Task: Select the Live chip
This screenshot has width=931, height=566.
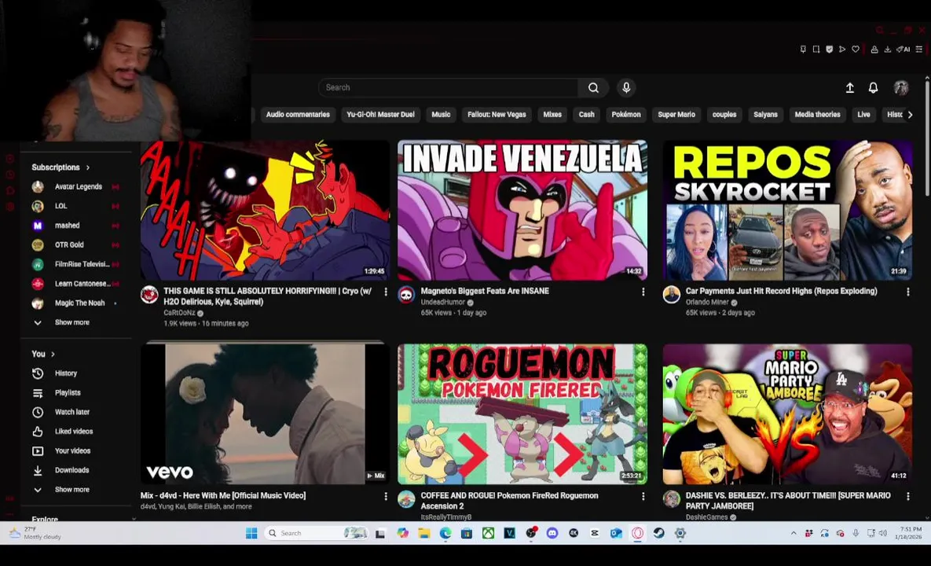Action: [864, 115]
